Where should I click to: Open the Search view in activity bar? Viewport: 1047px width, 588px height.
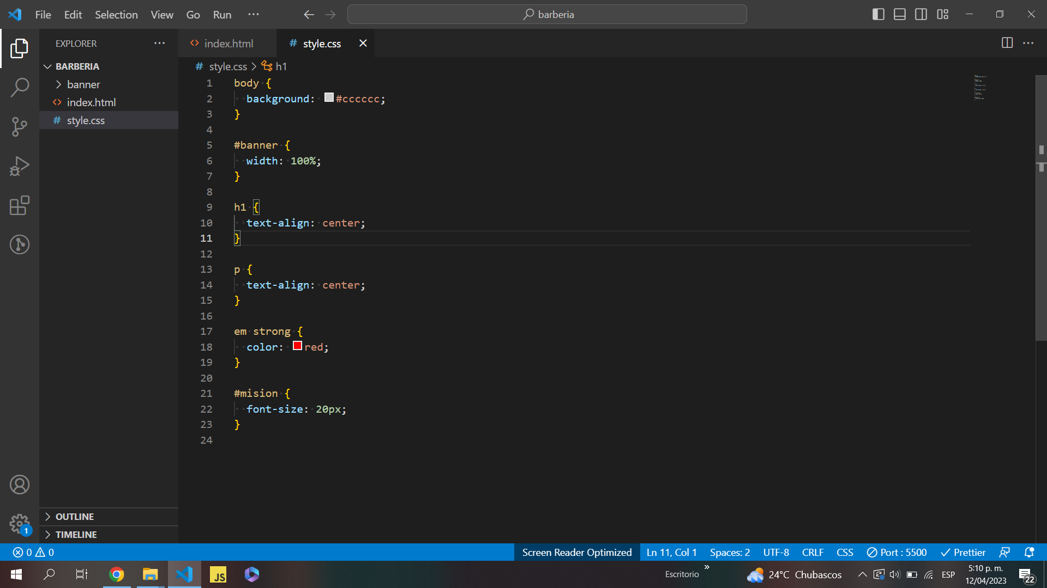pos(20,87)
